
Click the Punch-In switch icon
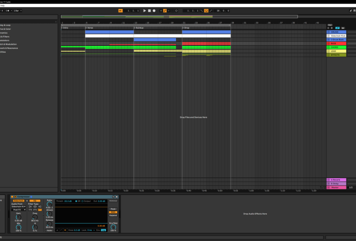pyautogui.click(x=201, y=11)
